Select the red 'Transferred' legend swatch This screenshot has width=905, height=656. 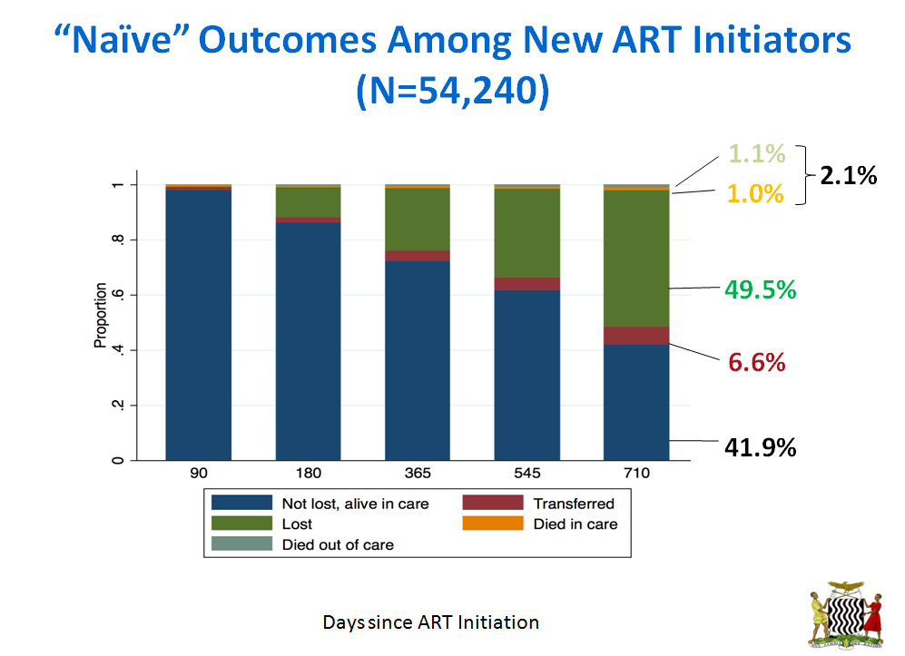point(493,503)
